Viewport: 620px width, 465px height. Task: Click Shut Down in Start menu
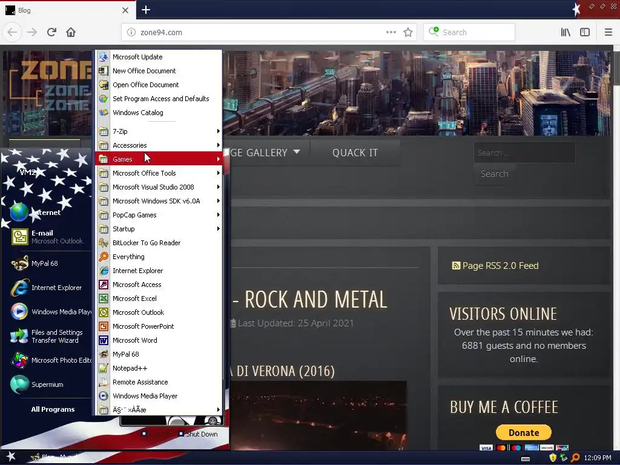click(198, 434)
